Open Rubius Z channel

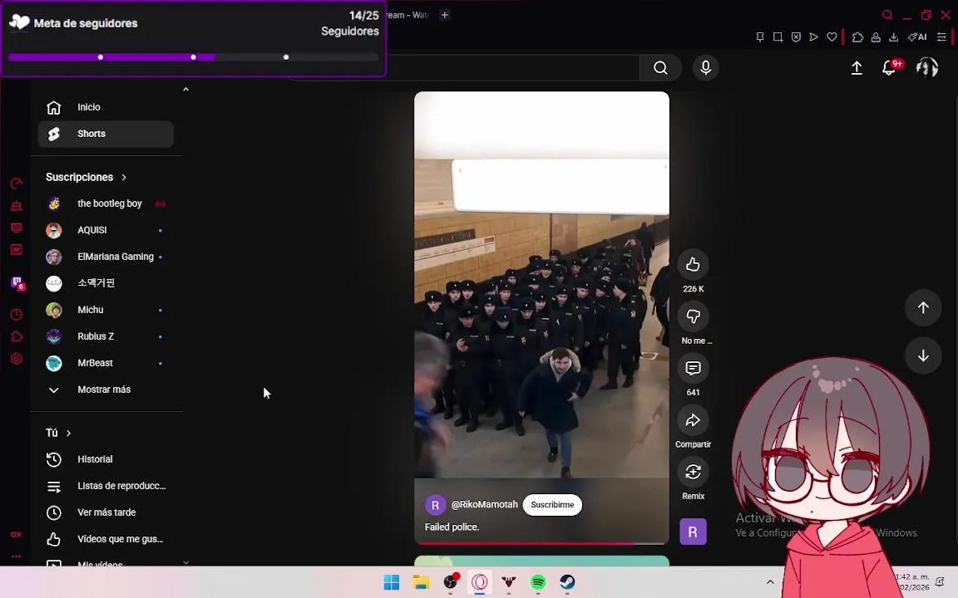click(106, 336)
